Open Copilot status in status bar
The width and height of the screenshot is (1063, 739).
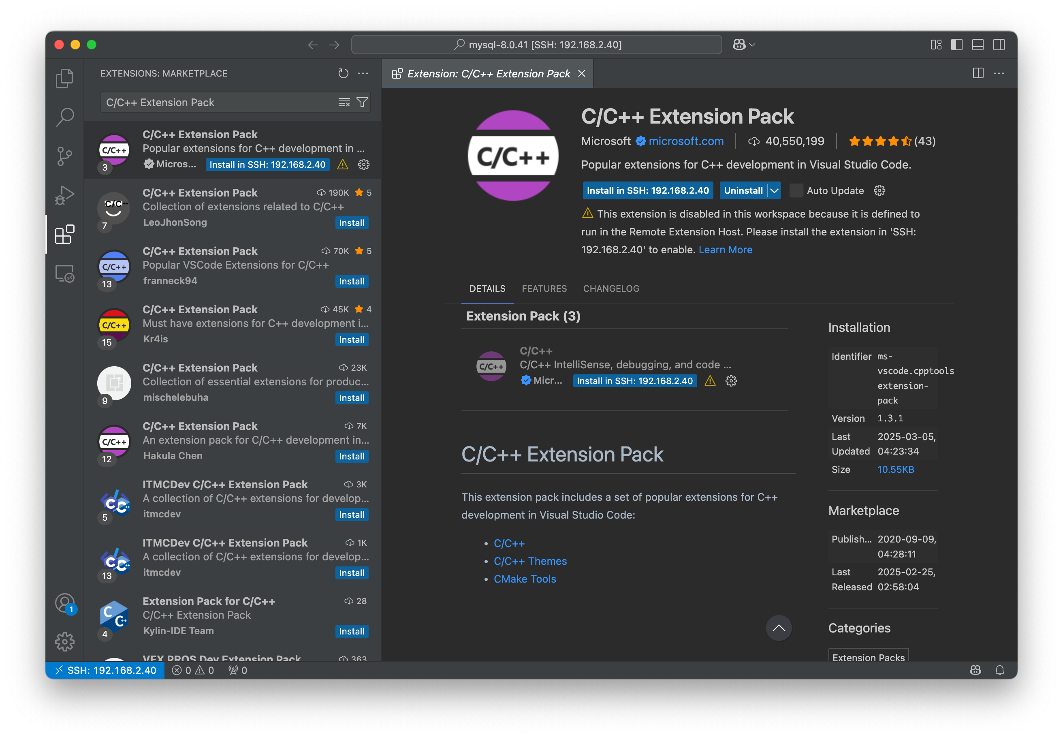[x=975, y=670]
